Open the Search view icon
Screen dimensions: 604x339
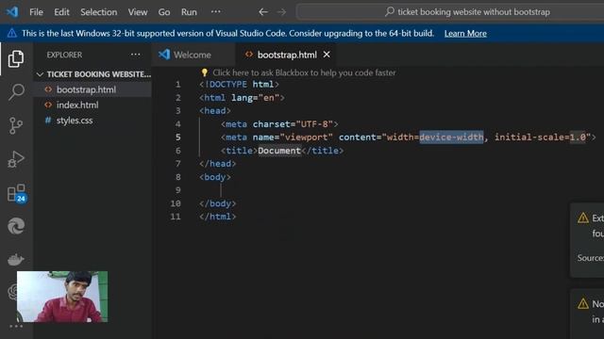(16, 92)
